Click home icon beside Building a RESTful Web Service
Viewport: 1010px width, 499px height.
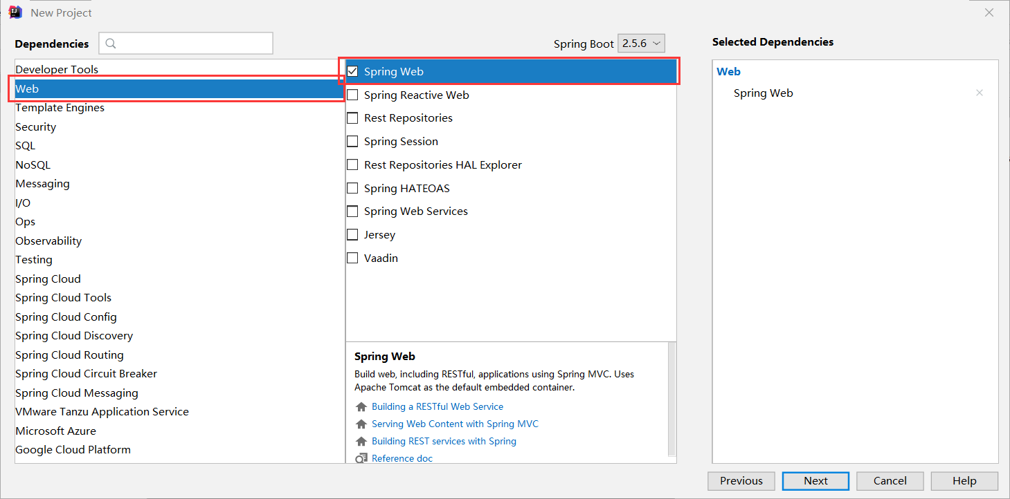tap(361, 407)
